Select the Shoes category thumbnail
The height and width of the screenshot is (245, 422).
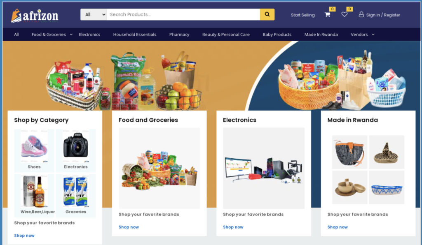tap(34, 146)
